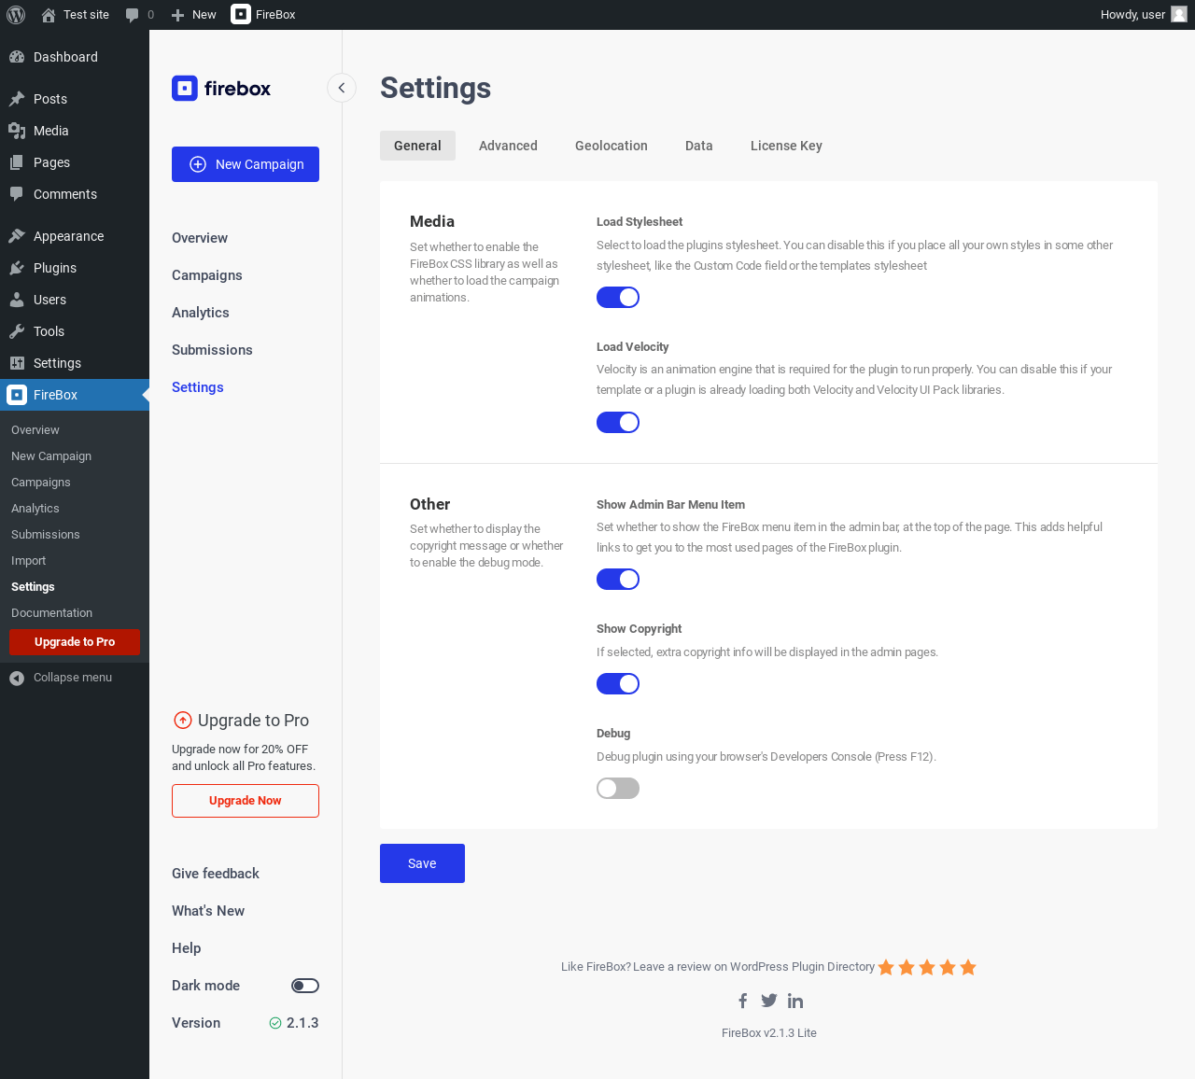
Task: Open the Geolocation tab
Action: tap(612, 146)
